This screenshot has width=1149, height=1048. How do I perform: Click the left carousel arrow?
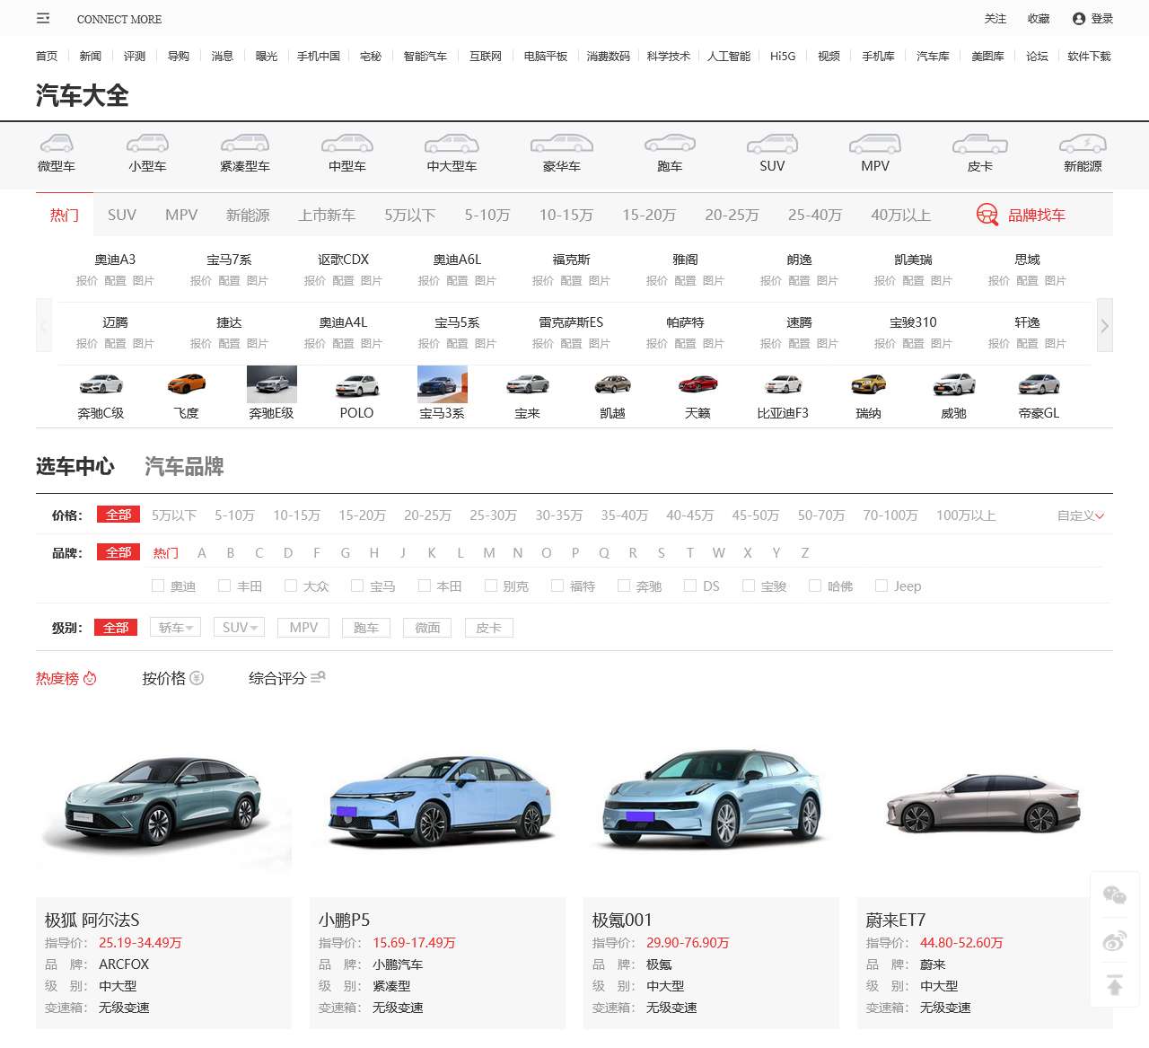pos(44,326)
